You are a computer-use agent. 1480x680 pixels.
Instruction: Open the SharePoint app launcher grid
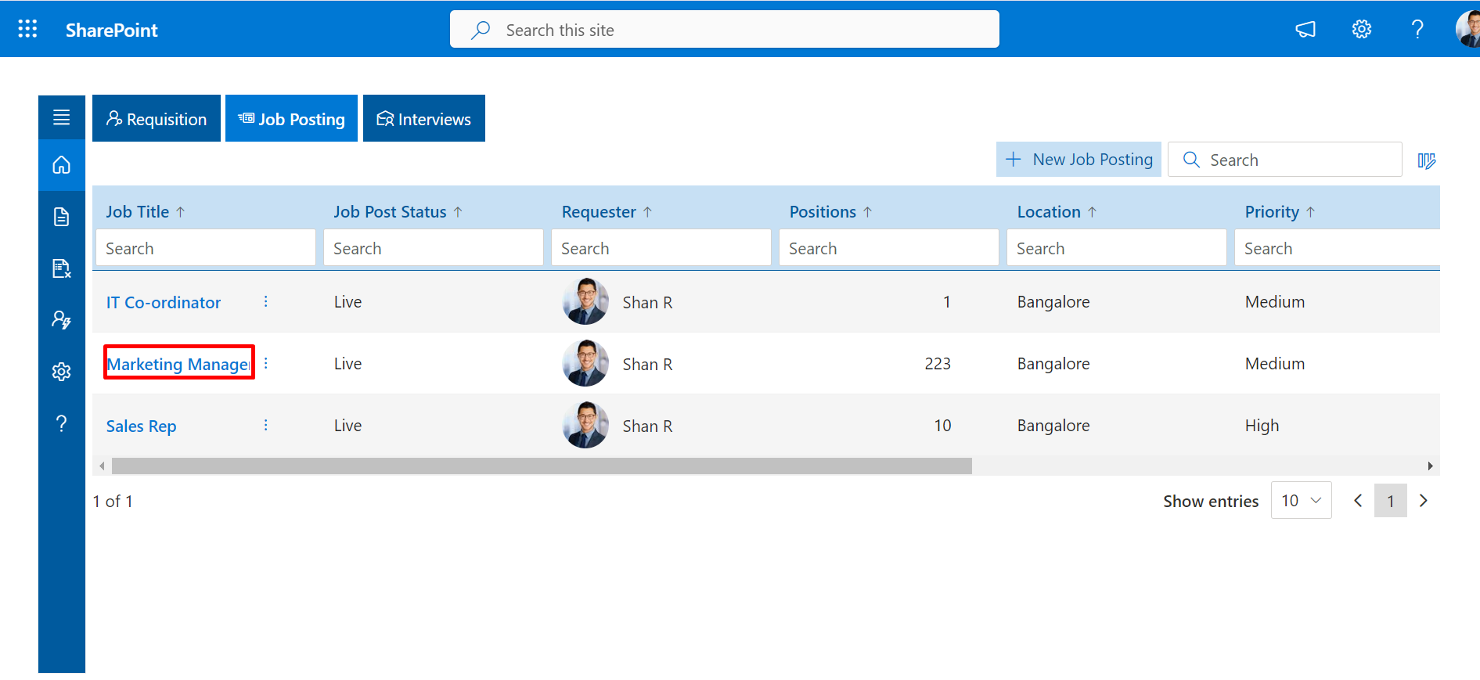coord(27,29)
